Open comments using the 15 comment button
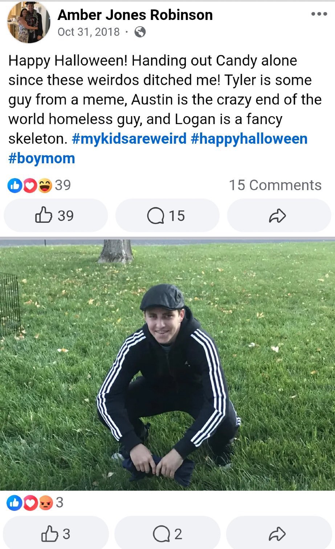This screenshot has height=549, width=335. [x=167, y=216]
